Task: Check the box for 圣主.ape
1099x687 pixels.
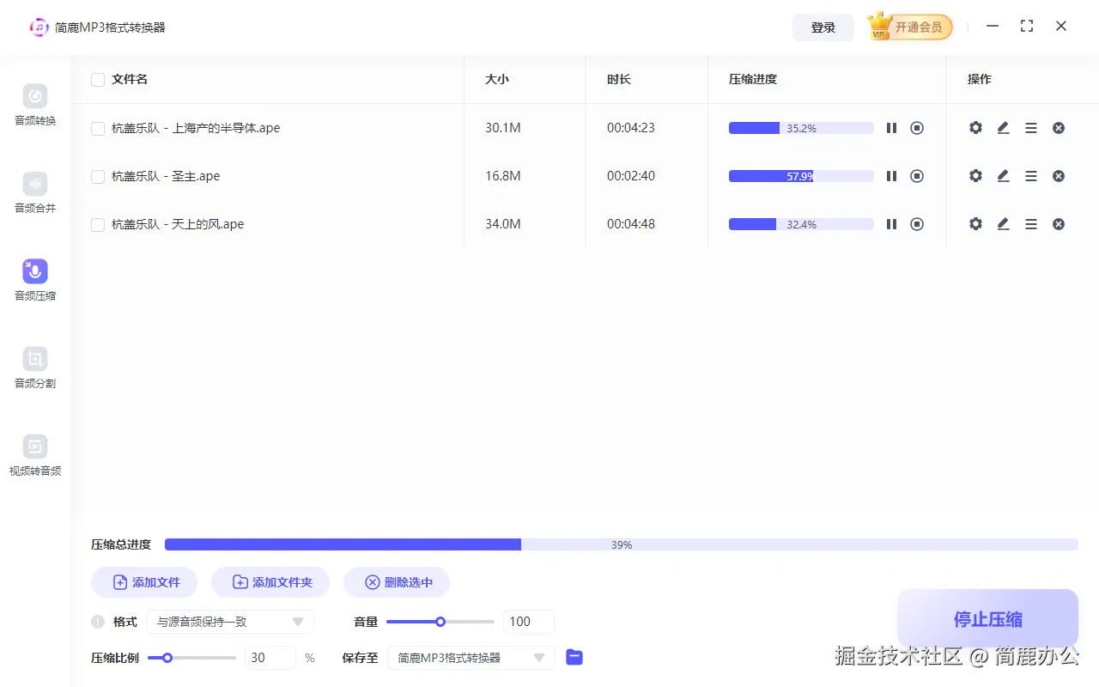Action: [98, 177]
